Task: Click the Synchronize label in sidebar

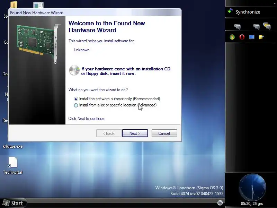Action: pos(248,12)
